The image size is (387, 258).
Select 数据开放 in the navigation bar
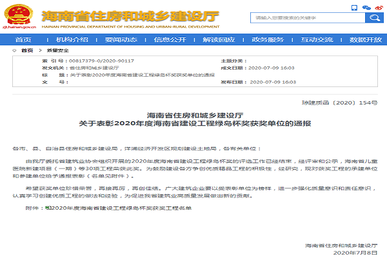[x=364, y=39]
